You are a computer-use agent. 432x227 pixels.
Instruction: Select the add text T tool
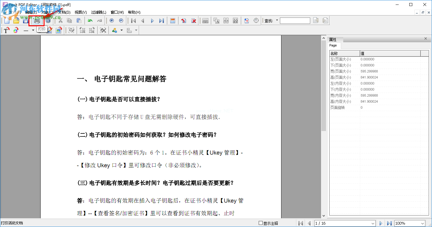tap(7, 30)
